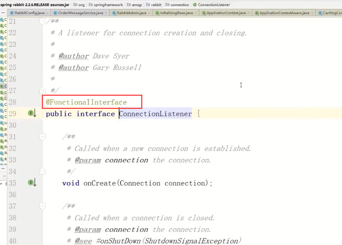
Task: Click the collapse button above the project tree
Action: click(3, 13)
